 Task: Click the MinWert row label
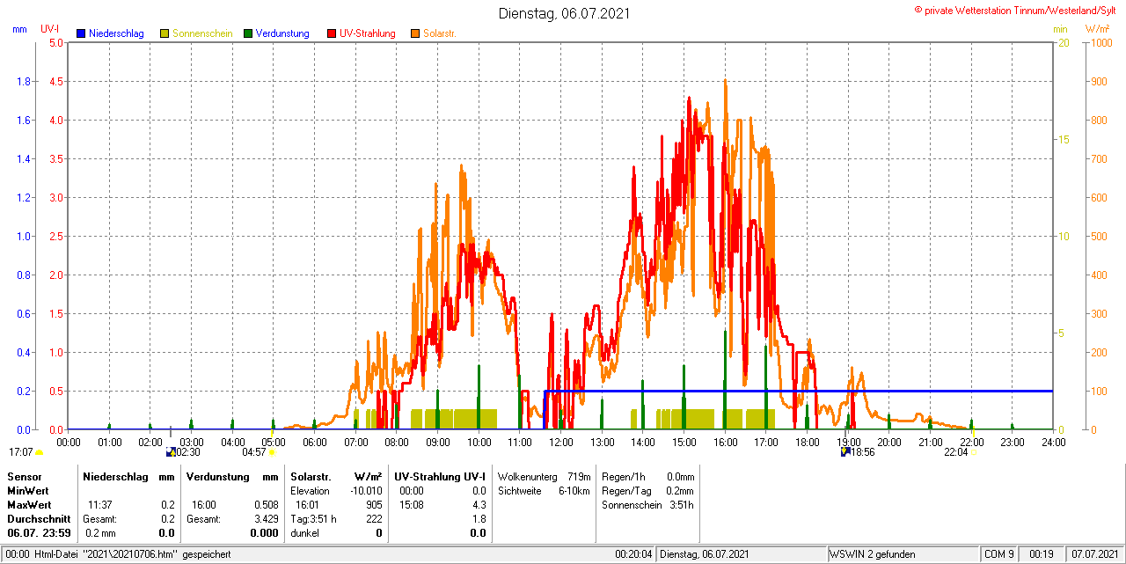pyautogui.click(x=27, y=490)
